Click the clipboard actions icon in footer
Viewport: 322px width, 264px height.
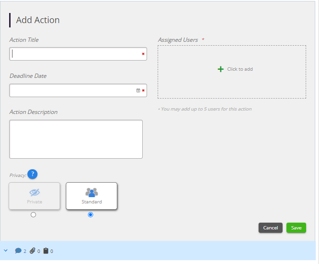pos(46,251)
